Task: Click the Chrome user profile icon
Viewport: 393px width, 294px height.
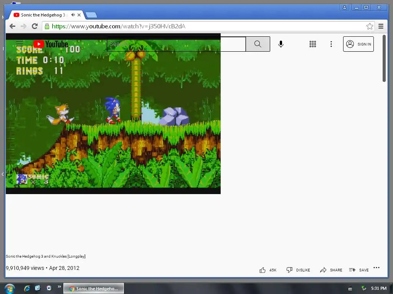Action: [345, 7]
